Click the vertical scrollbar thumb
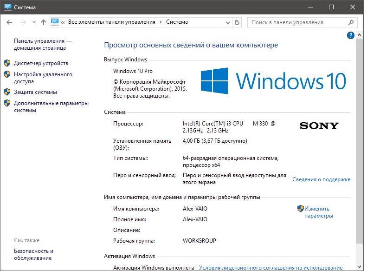The width and height of the screenshot is (380, 271). [359, 141]
